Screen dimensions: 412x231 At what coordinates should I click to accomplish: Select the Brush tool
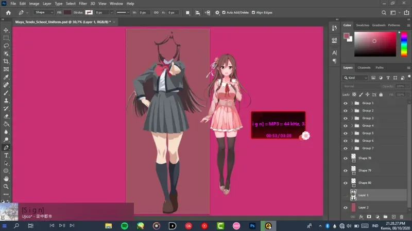point(6,93)
